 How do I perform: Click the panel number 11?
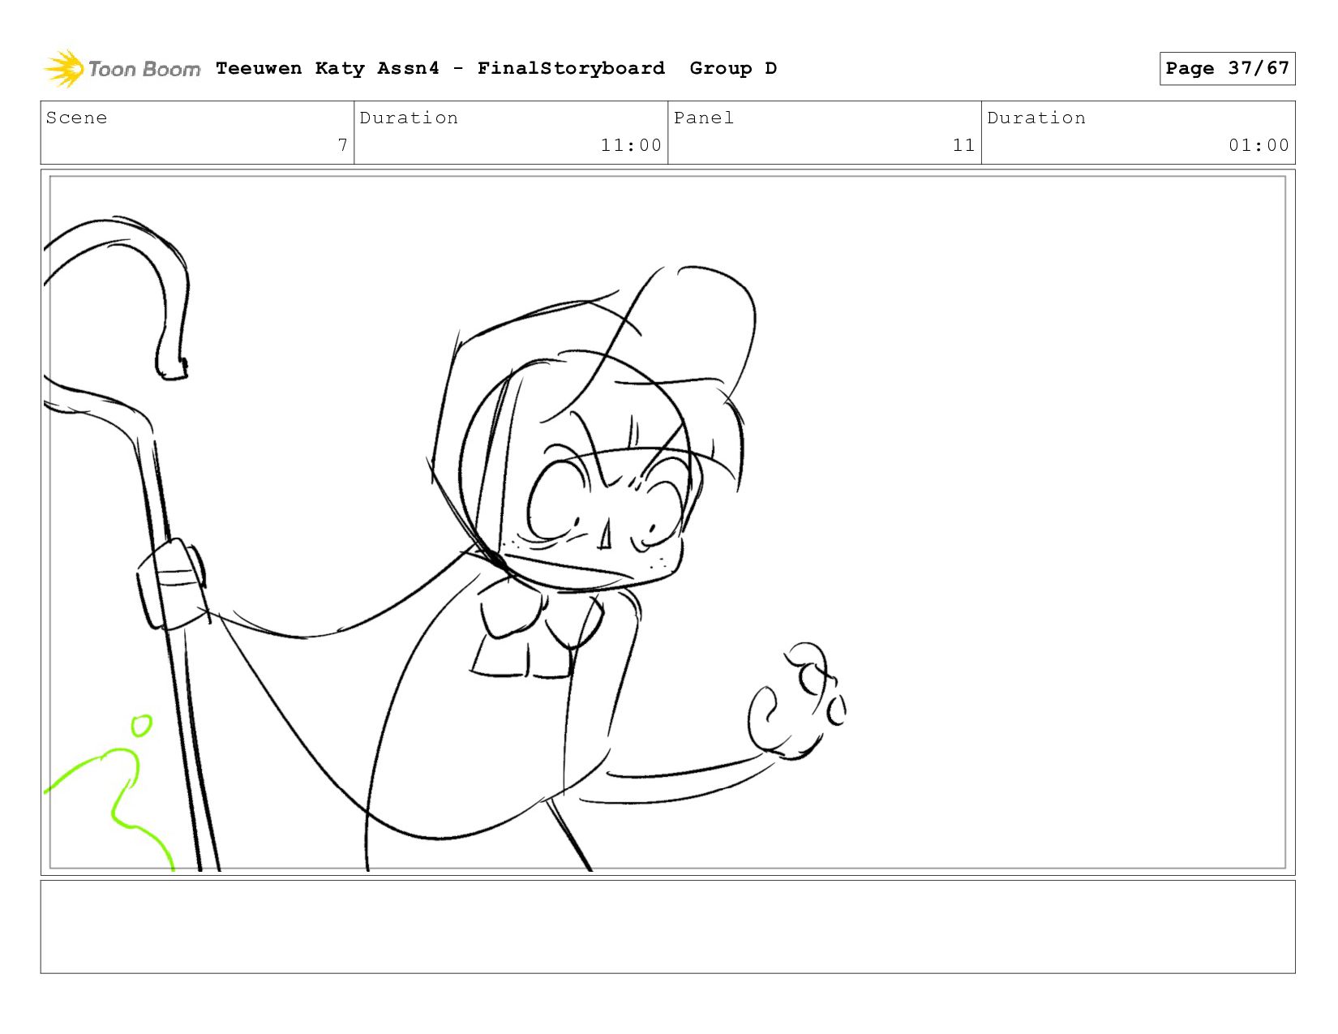coord(963,145)
